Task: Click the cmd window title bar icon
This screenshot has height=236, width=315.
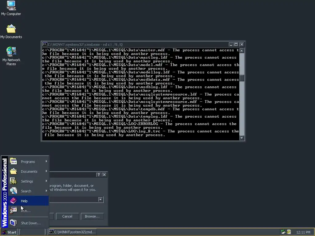Action: click(x=45, y=44)
